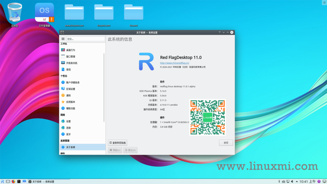Image resolution: width=327 pixels, height=184 pixels.
Task: Click the 10:41 上午 clock
Action: click(308, 181)
